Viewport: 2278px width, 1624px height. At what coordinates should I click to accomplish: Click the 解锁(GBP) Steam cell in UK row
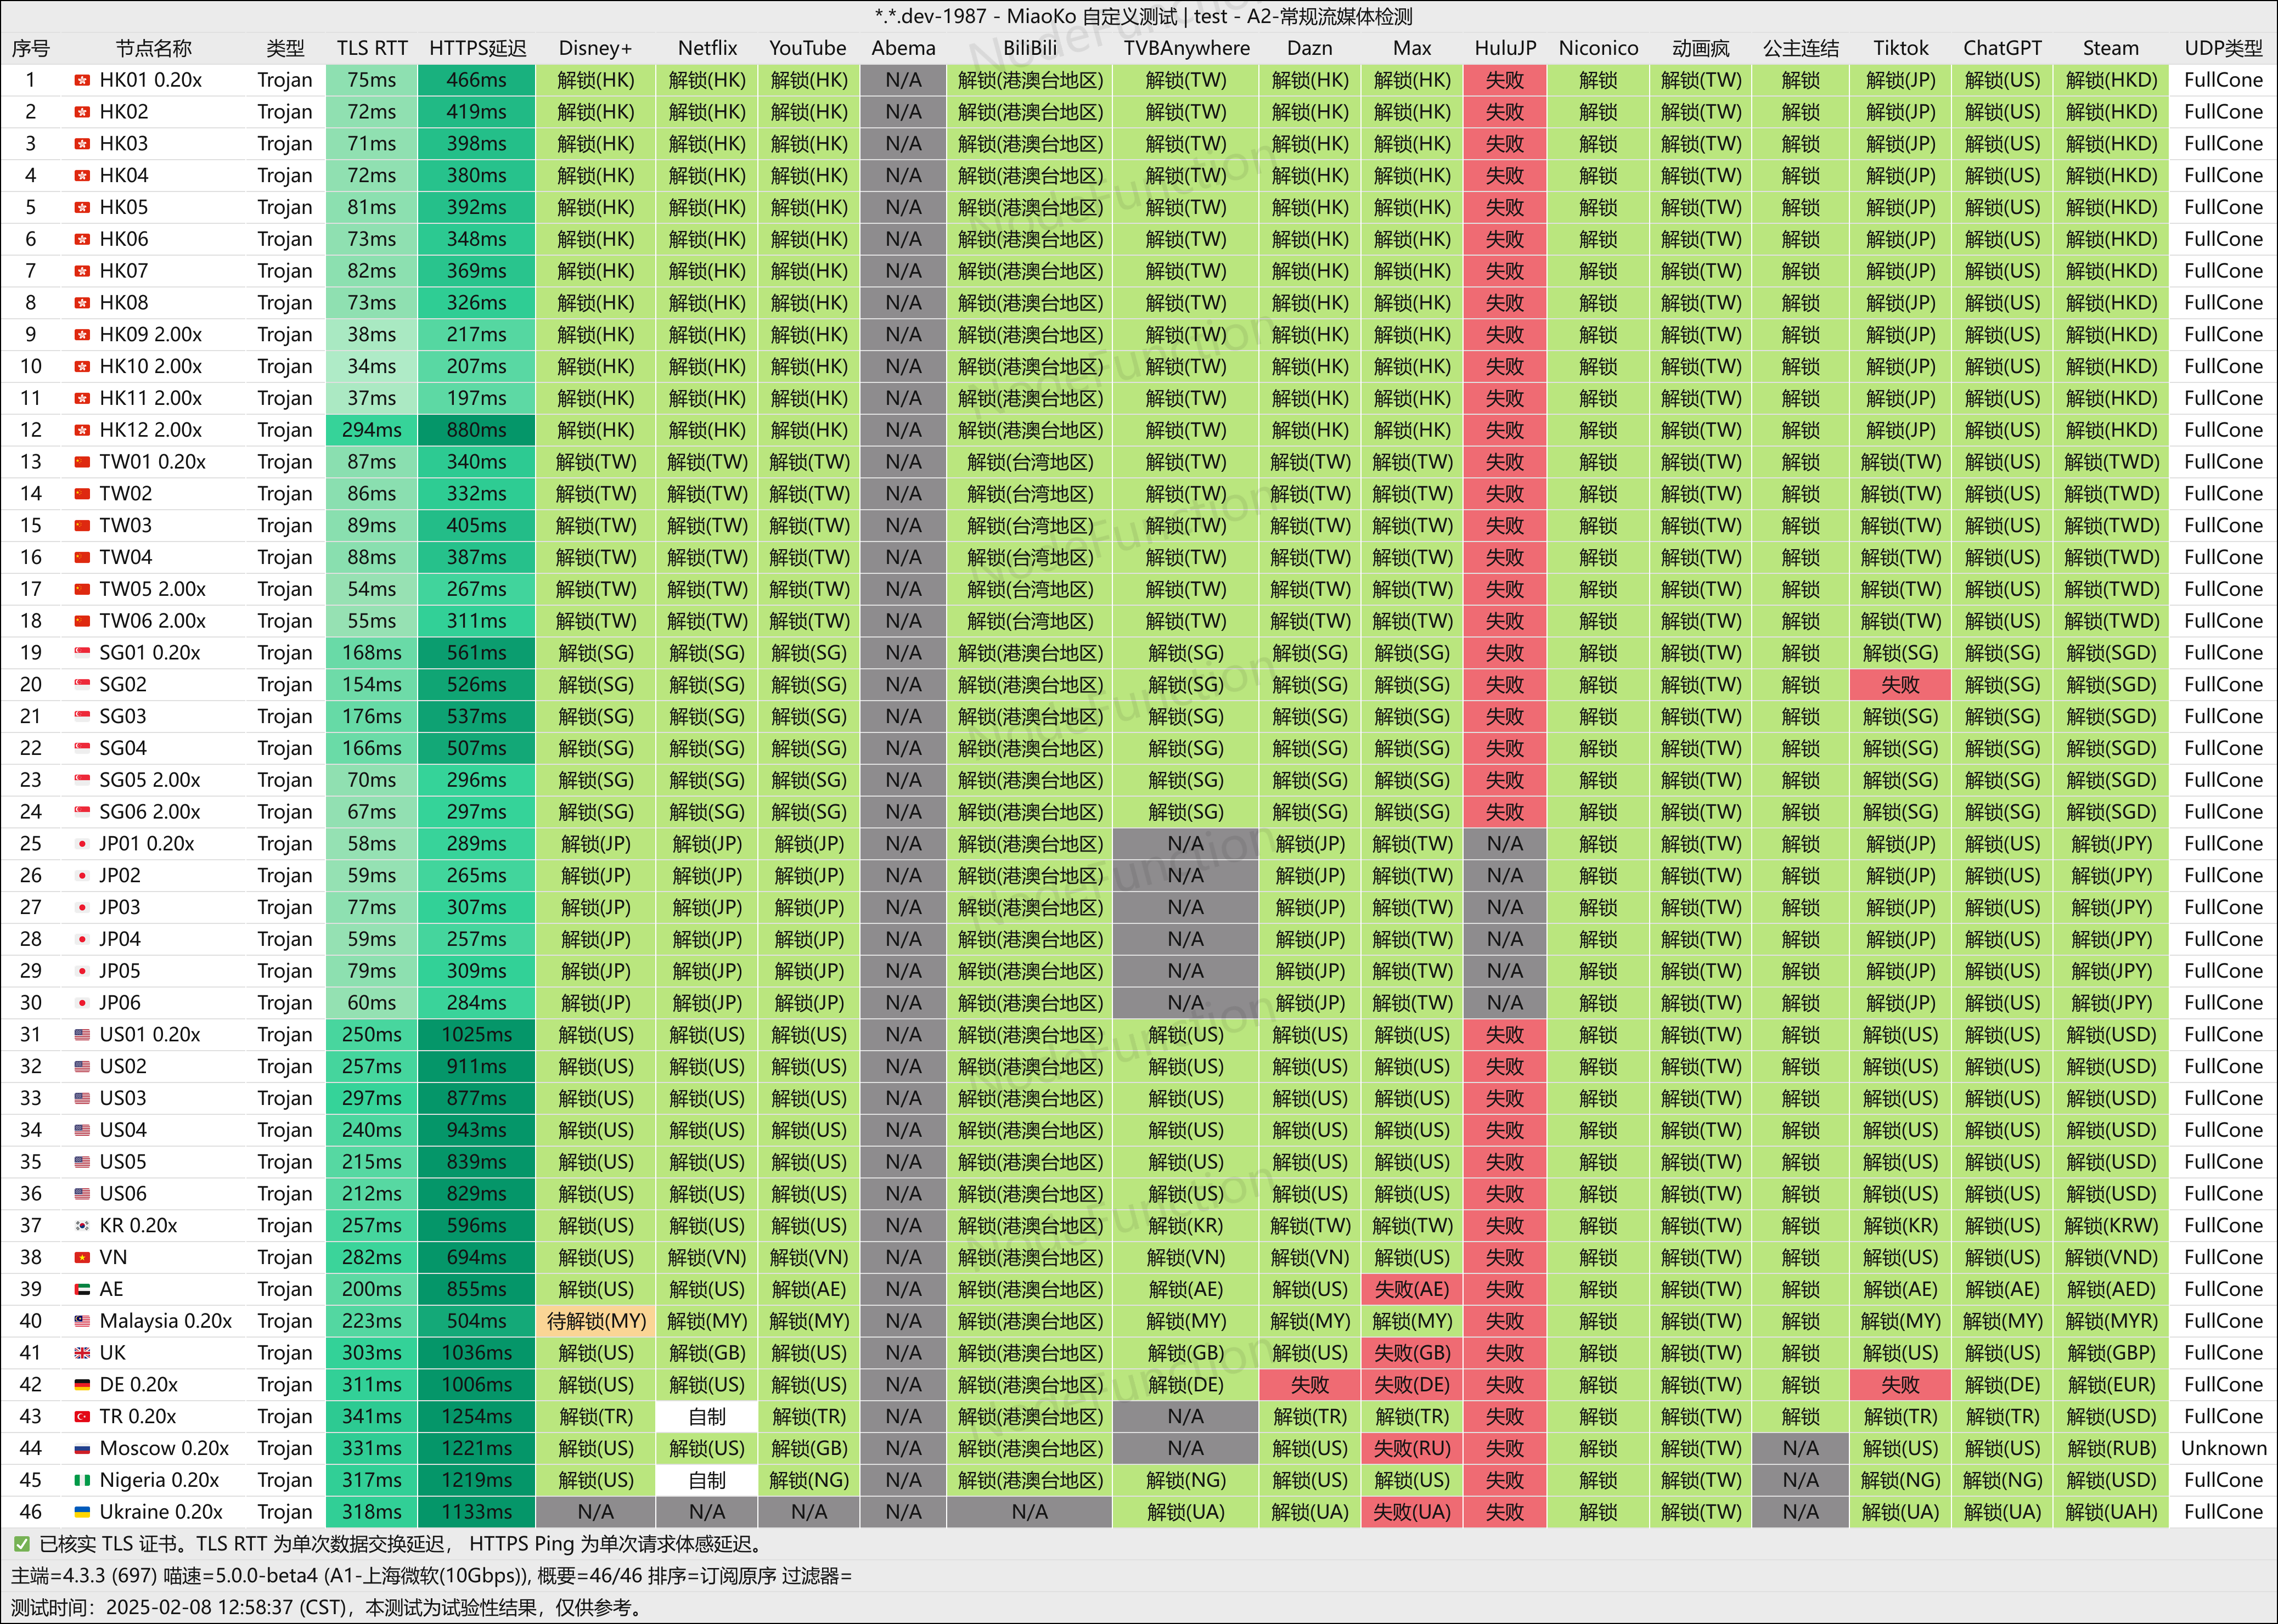click(x=2111, y=1353)
